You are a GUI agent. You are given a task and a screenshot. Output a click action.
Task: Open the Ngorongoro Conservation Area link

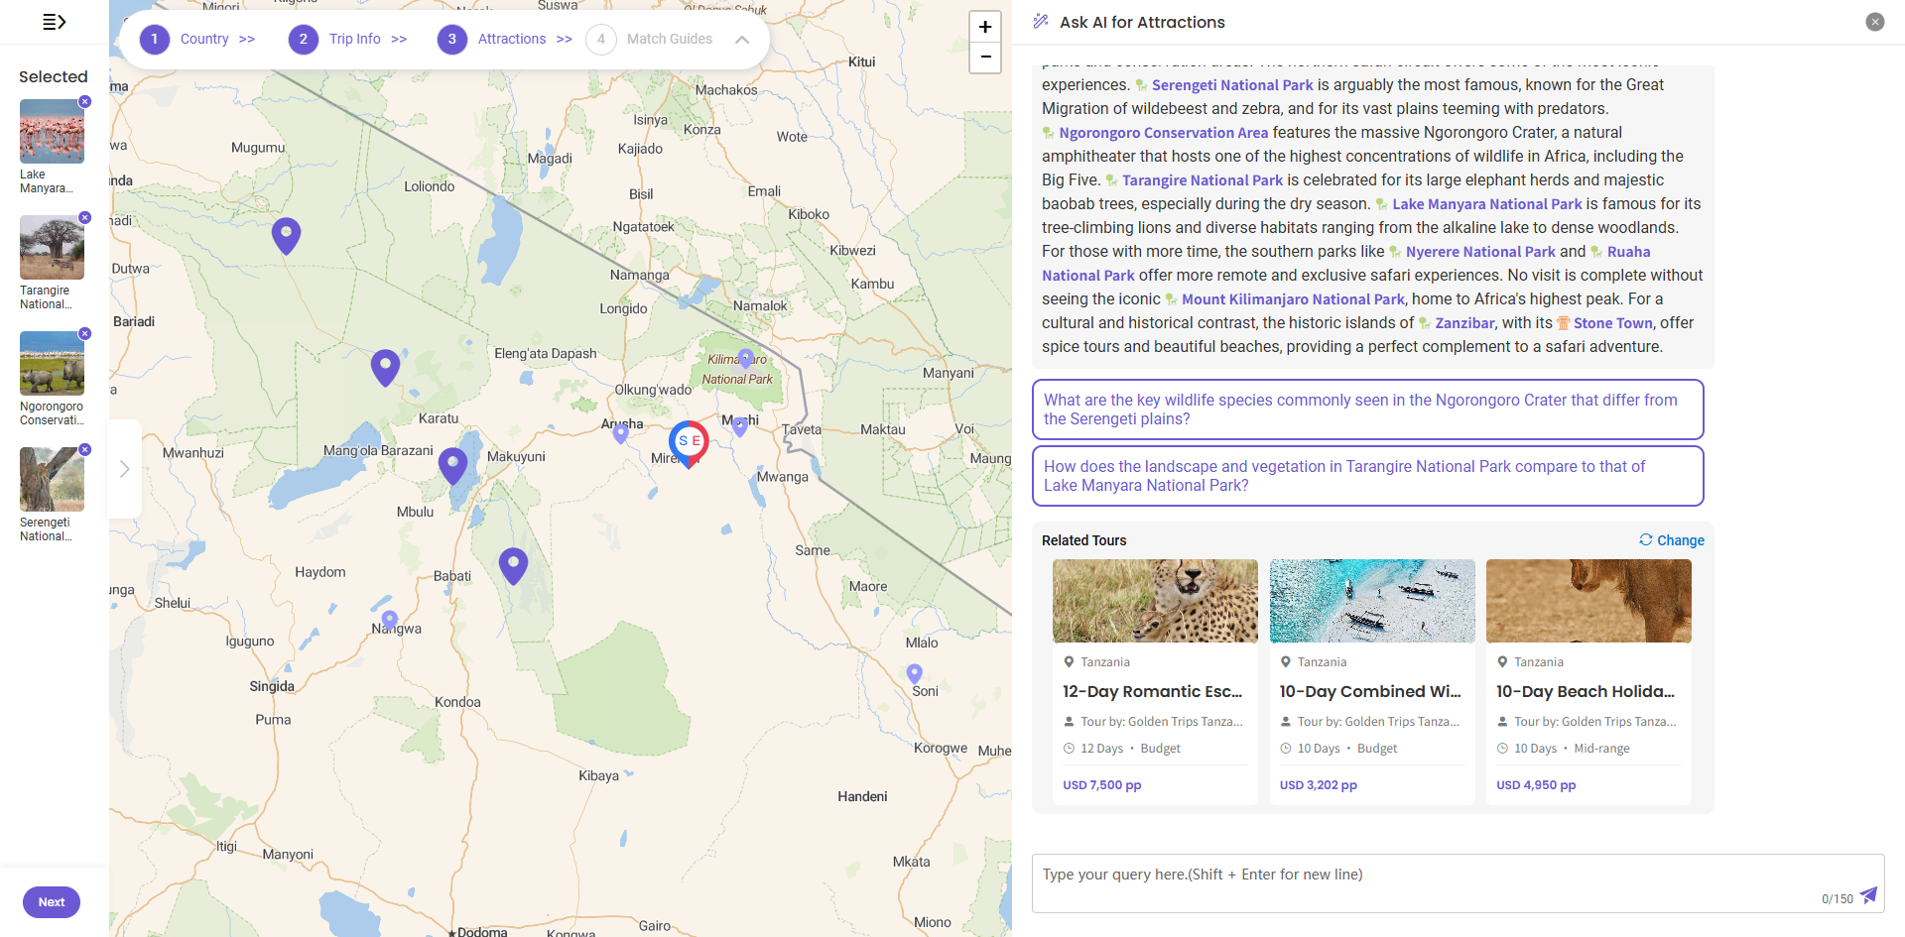[1163, 133]
